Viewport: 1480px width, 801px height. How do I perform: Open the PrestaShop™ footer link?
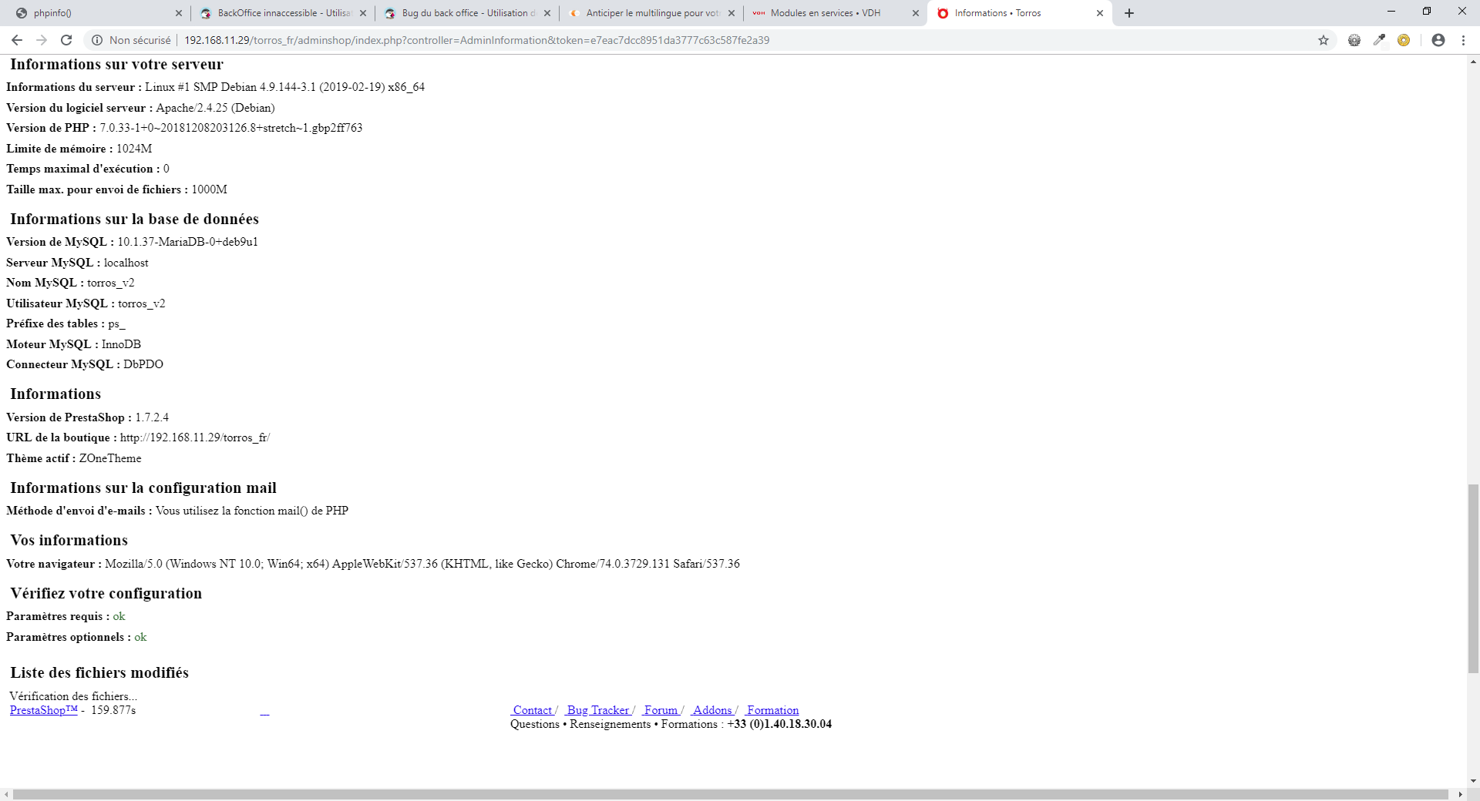pos(44,710)
